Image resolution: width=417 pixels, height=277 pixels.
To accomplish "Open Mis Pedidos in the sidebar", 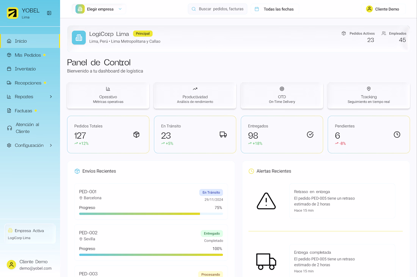I will click(30, 55).
